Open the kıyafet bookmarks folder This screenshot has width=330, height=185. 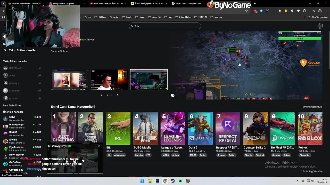point(127,17)
